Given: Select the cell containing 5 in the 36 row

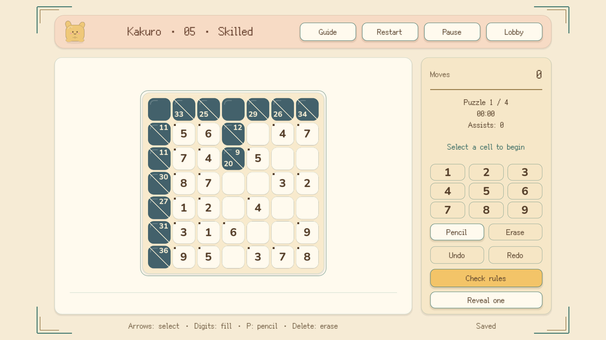Looking at the screenshot, I should tap(209, 257).
